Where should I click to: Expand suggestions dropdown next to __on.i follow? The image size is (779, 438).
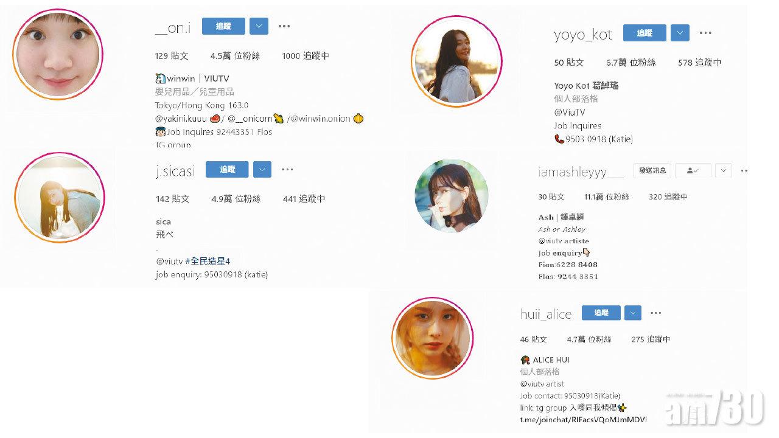[259, 26]
